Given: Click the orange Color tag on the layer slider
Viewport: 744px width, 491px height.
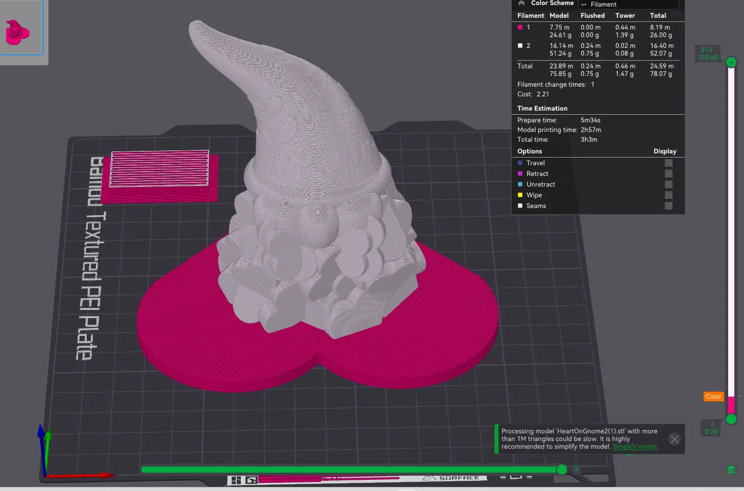Looking at the screenshot, I should 713,397.
